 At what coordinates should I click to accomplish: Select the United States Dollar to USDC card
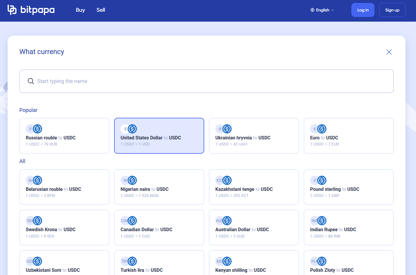159,136
